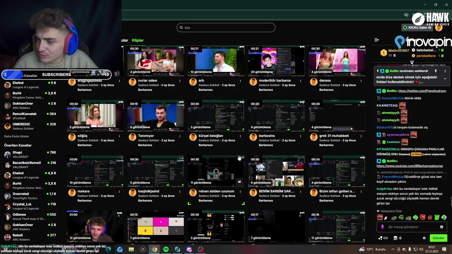Image resolution: width=452 pixels, height=254 pixels.
Task: Insert the sunglasses frog emote
Action: point(400,217)
